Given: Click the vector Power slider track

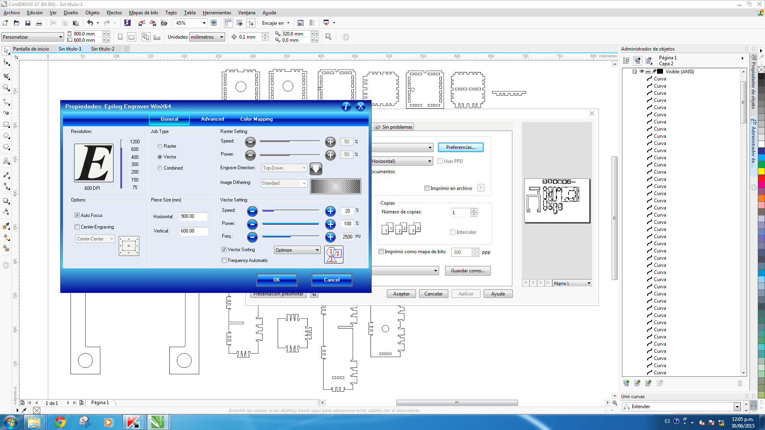Looking at the screenshot, I should click(x=290, y=224).
